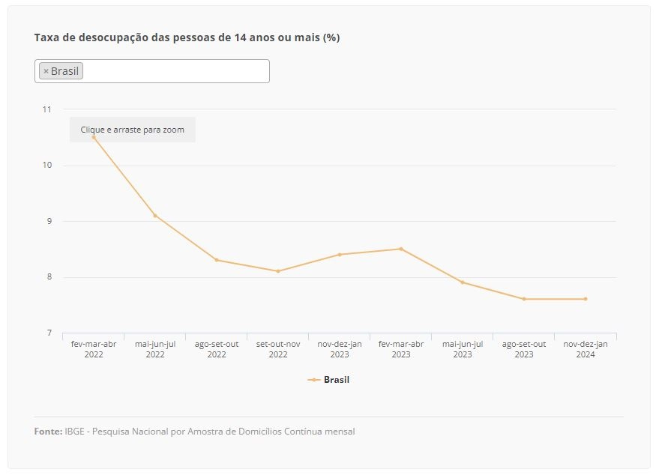Click the nov-dez-jan 2024 axis label
656x475 pixels.
pos(586,349)
